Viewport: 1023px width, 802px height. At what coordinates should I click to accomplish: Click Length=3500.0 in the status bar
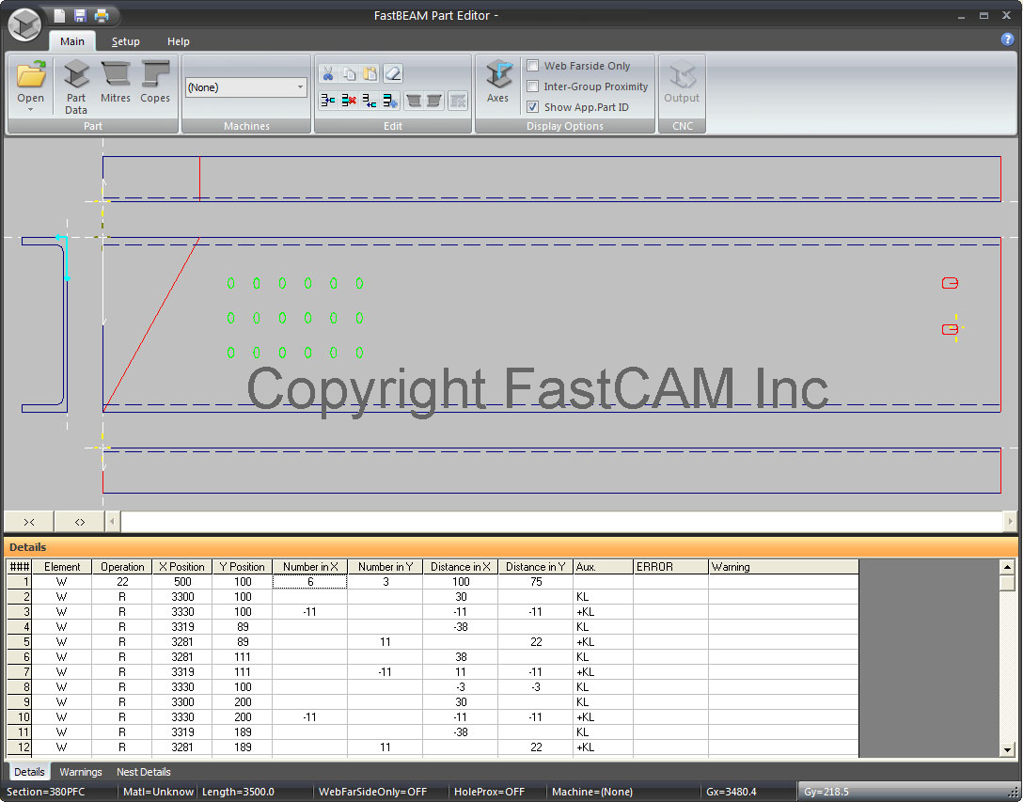(x=238, y=792)
